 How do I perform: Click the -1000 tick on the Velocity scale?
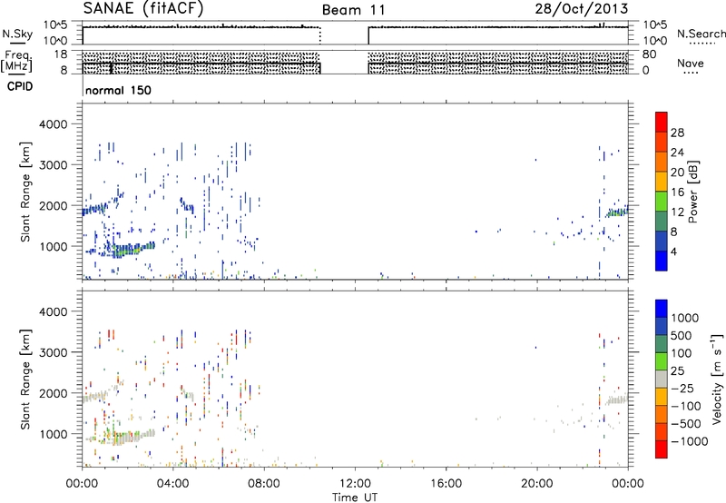(689, 441)
